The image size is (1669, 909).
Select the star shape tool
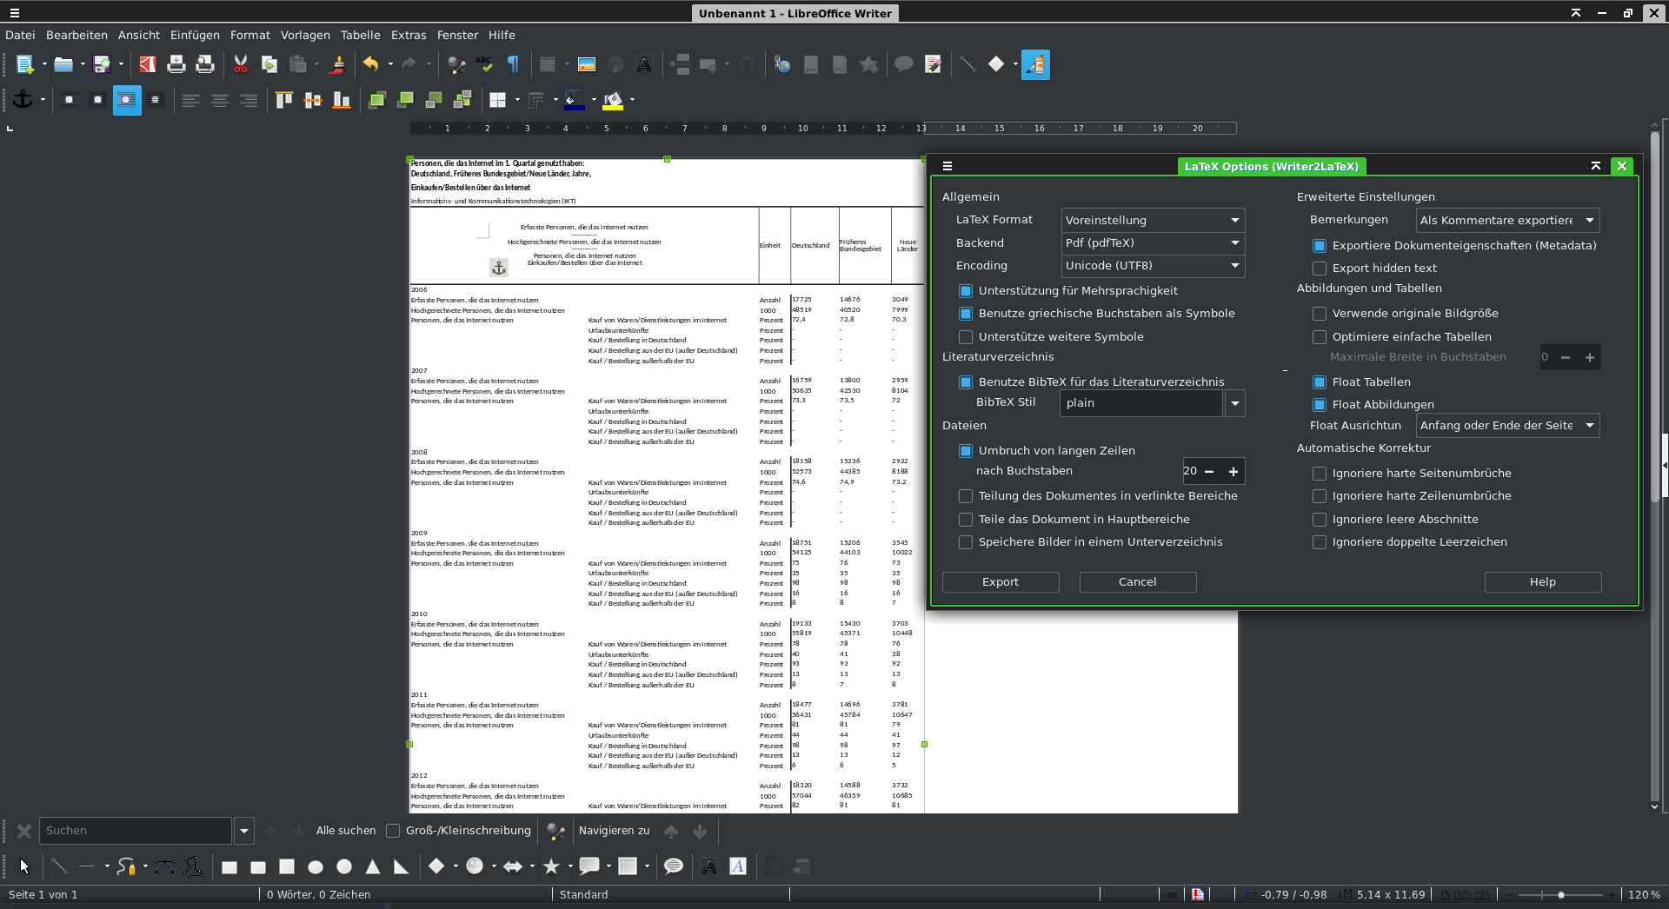551,866
